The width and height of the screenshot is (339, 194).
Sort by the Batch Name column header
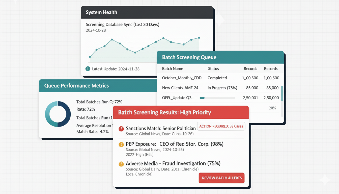coord(173,69)
